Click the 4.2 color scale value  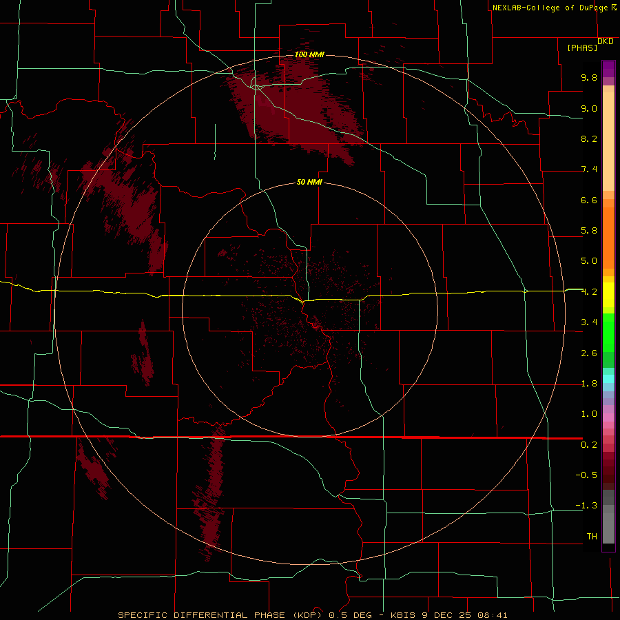589,292
